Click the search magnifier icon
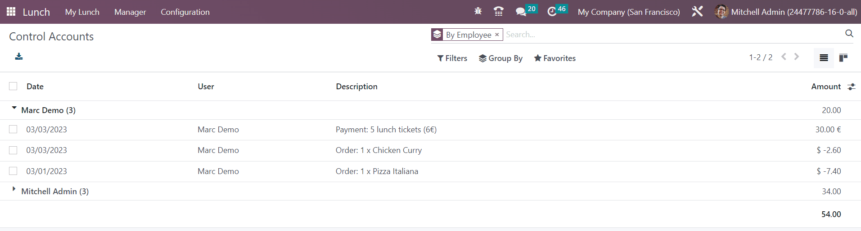Screen dimensions: 861x231 pyautogui.click(x=849, y=34)
